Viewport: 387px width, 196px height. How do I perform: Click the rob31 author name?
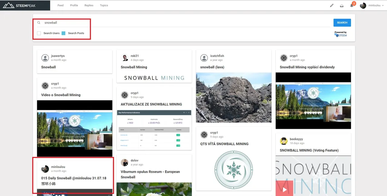135,56
